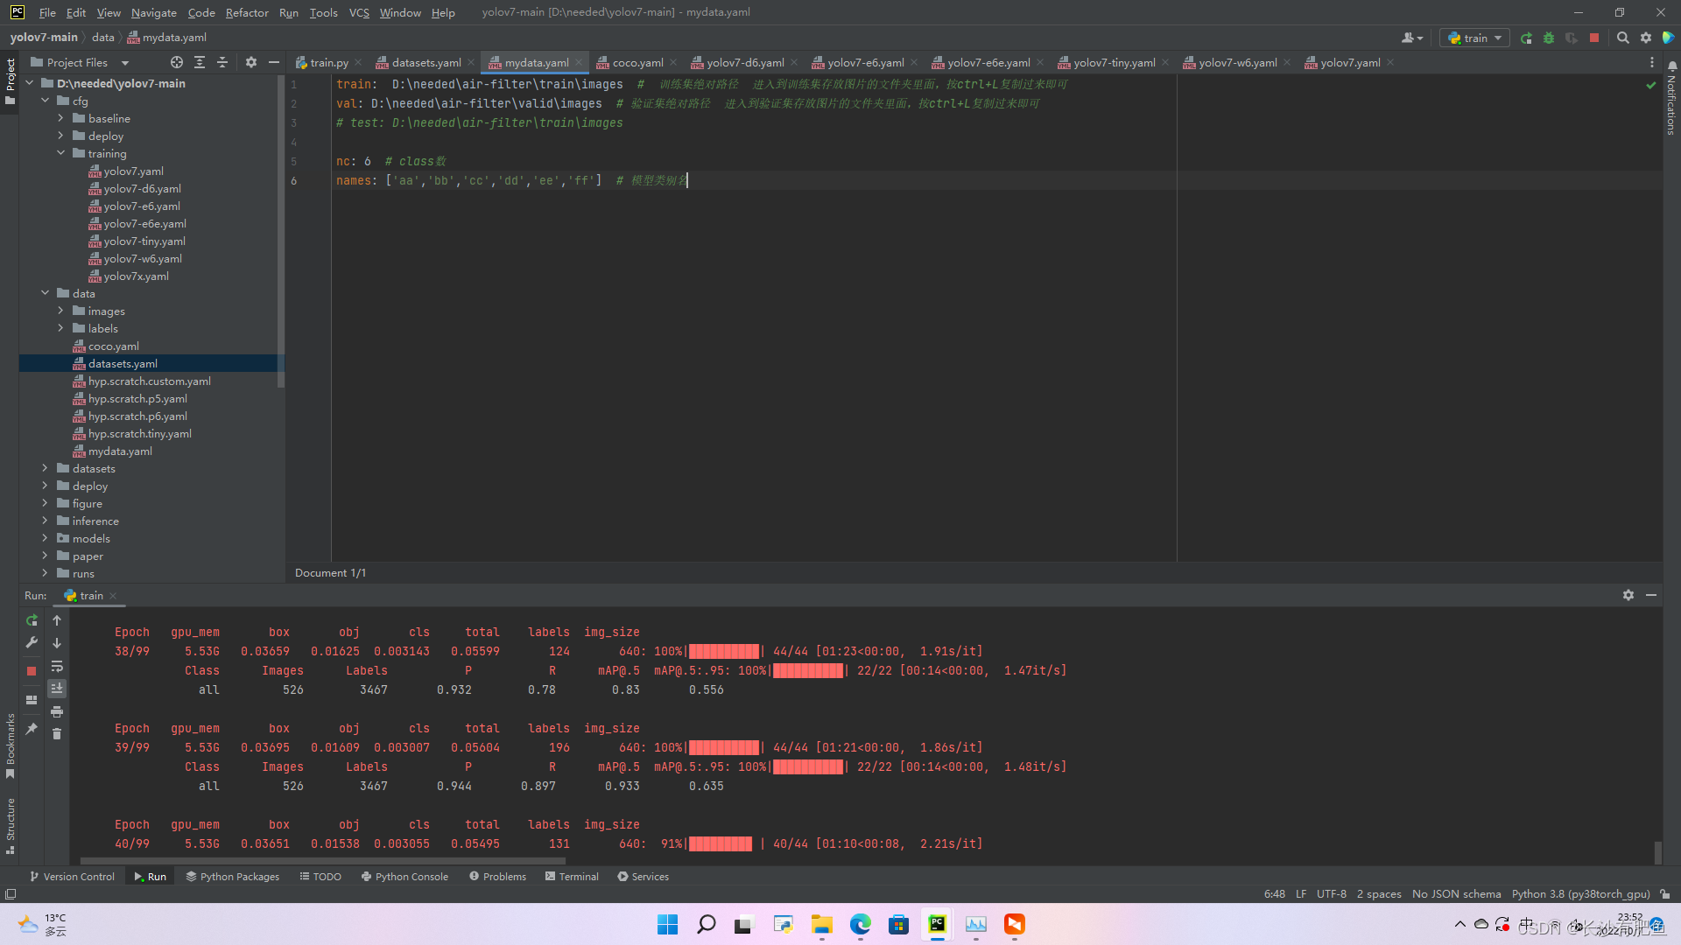Viewport: 1681px width, 945px height.
Task: Open the Python Packages tool window
Action: (233, 876)
